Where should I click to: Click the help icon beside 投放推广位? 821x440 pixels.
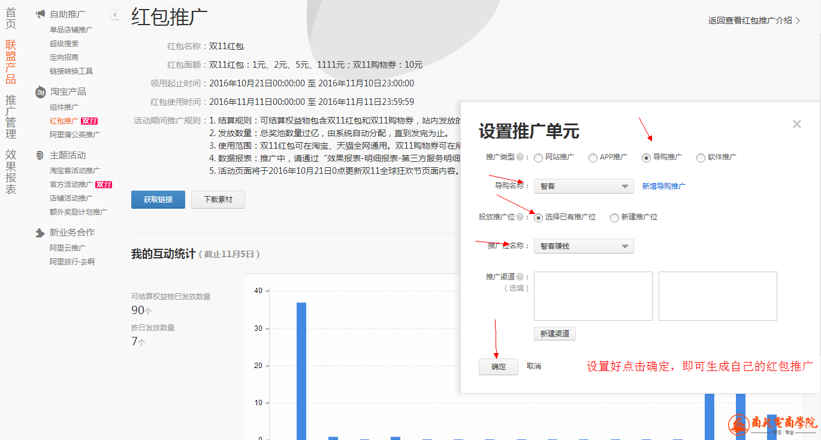click(x=520, y=217)
